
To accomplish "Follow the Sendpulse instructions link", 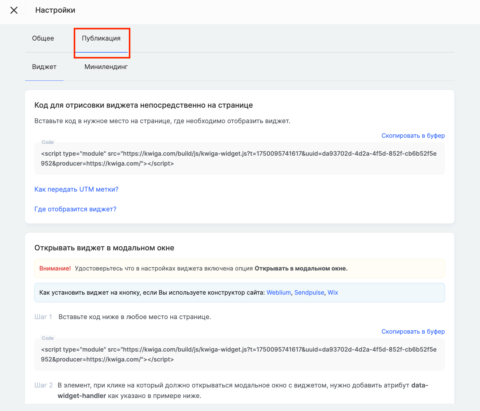I will click(309, 292).
